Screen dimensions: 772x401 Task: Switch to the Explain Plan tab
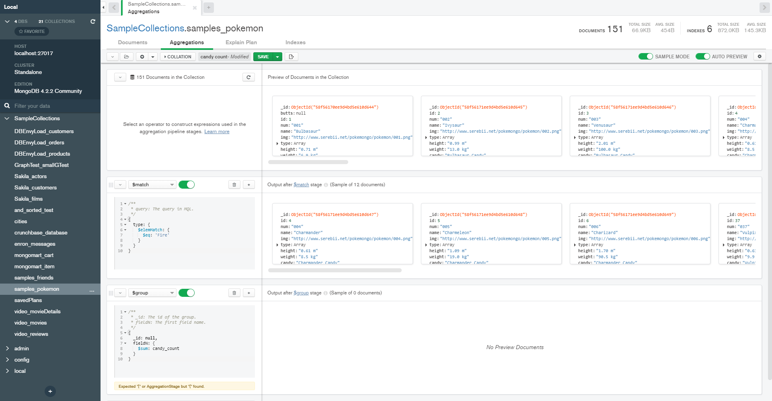pyautogui.click(x=241, y=42)
